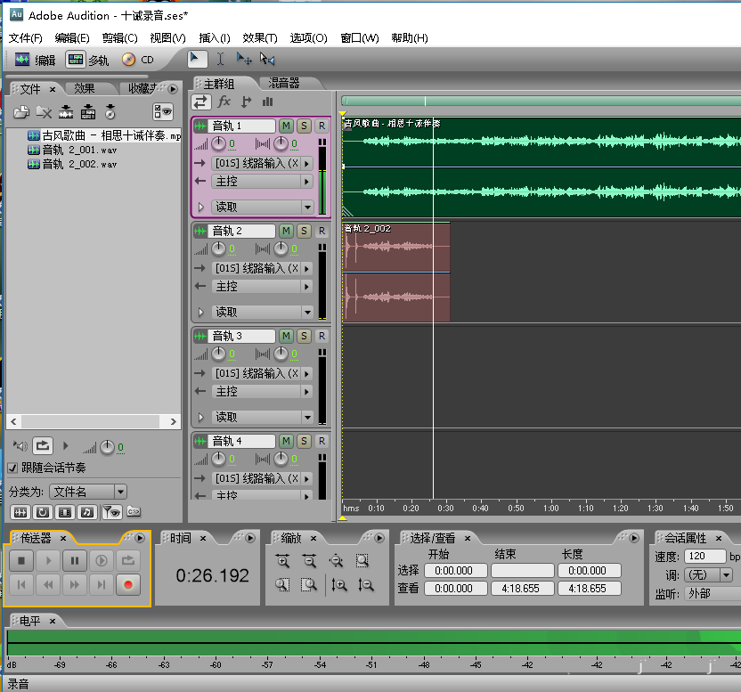The image size is (741, 692).
Task: Open 音轨 1 automation 读取 dropdown
Action: [262, 207]
